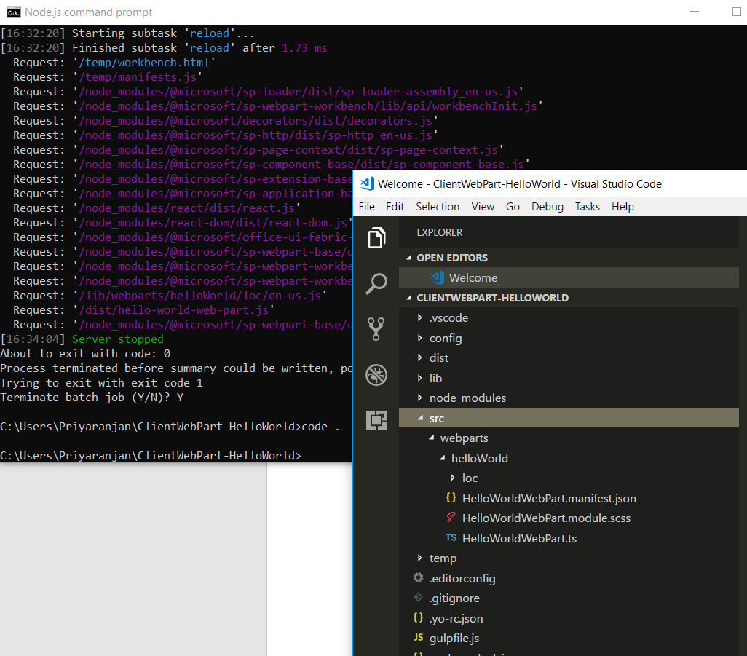Open the Explorer view in activity bar
Viewport: 747px width, 656px height.
click(376, 238)
